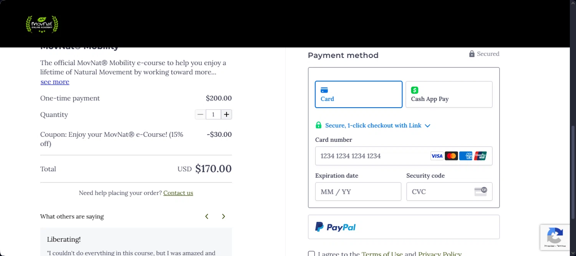Click the Expiration date field
576x256 pixels.
(358, 192)
